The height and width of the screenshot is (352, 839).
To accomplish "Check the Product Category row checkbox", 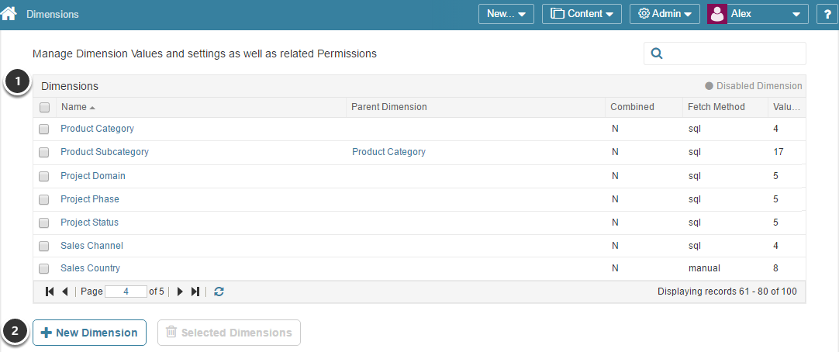I will pyautogui.click(x=44, y=129).
